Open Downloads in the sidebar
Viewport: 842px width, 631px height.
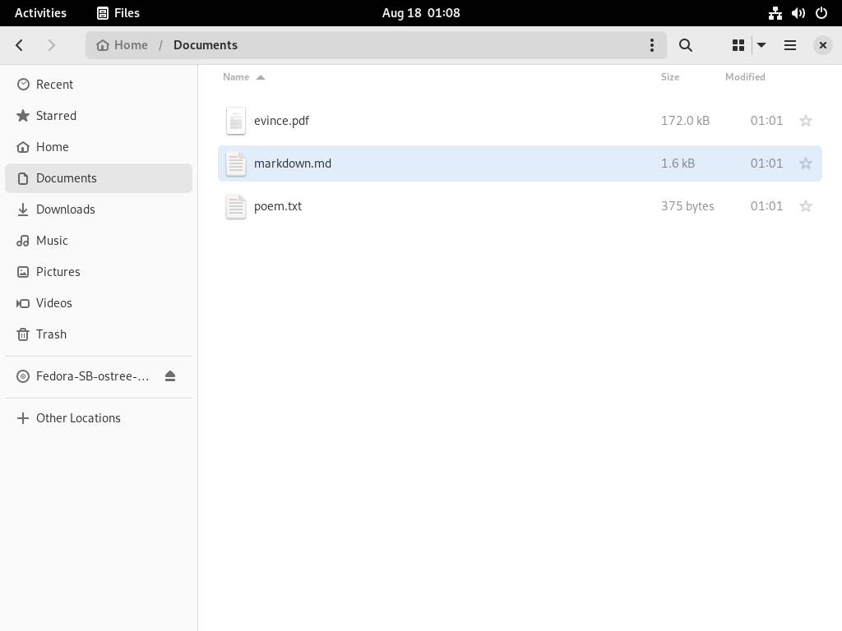(99, 210)
